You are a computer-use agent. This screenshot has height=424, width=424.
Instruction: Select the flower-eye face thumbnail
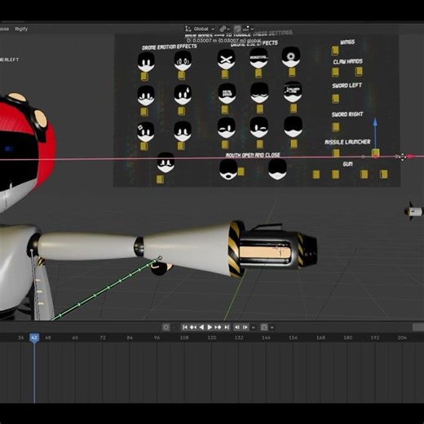point(146,132)
